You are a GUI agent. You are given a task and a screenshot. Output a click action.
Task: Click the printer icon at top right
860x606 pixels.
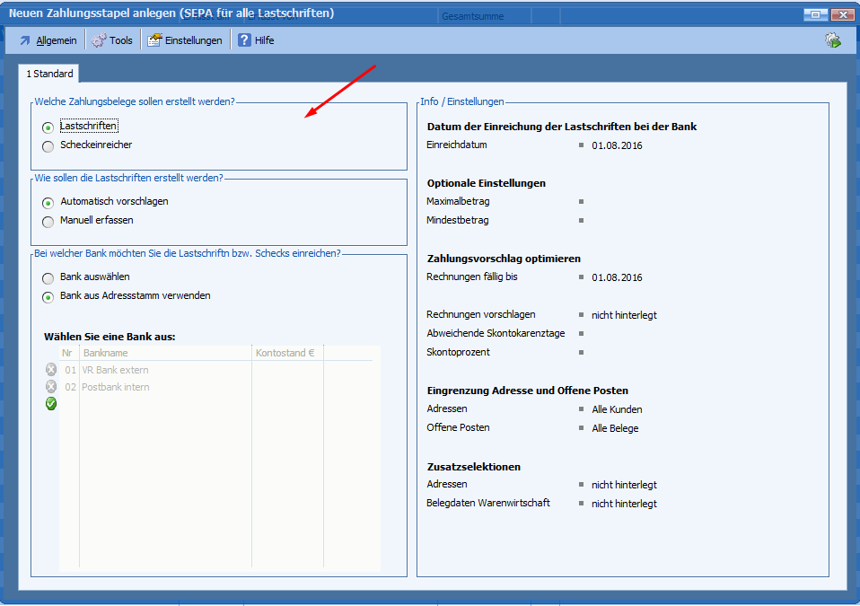click(833, 40)
